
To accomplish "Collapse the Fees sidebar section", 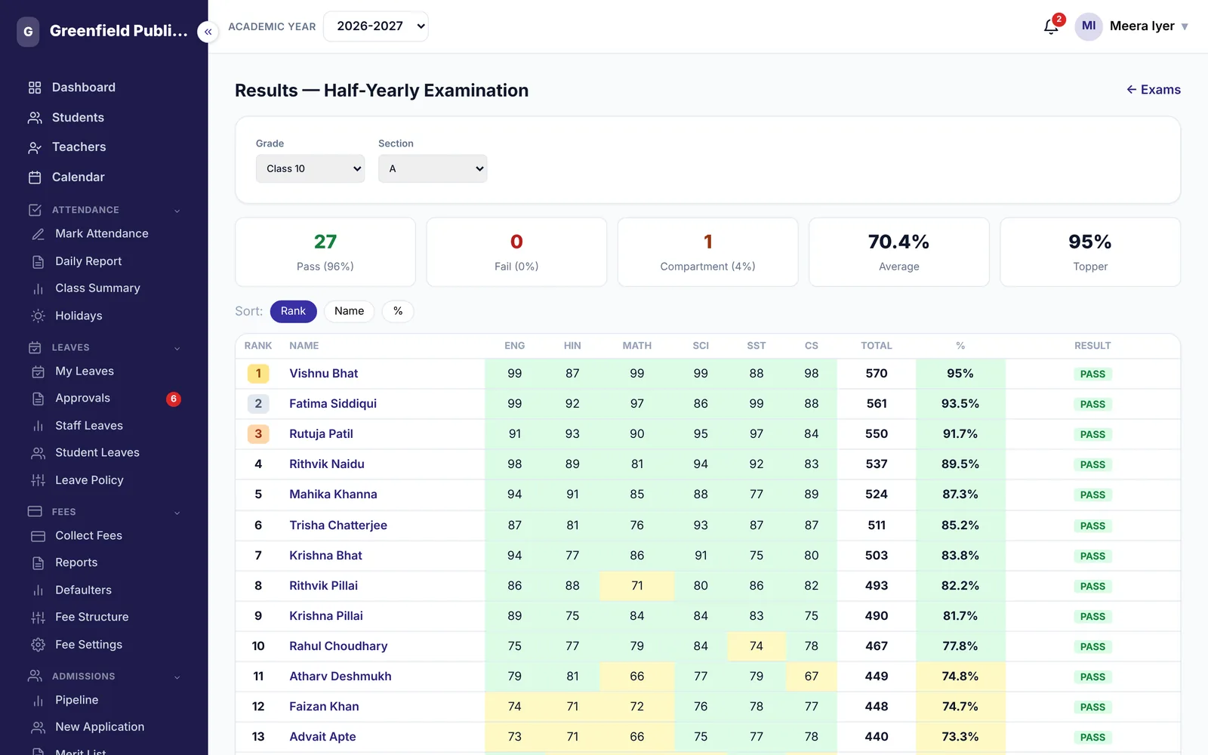I will [177, 513].
